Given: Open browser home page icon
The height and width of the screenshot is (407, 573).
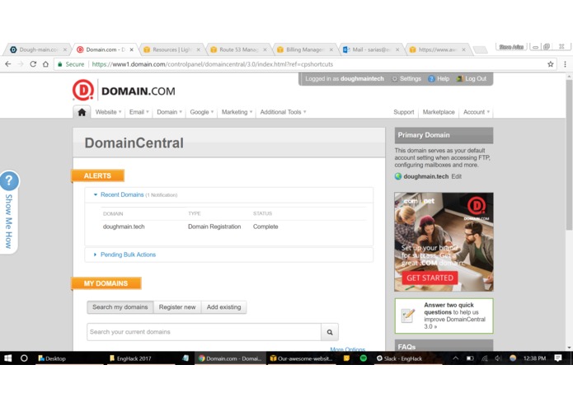Looking at the screenshot, I should click(45, 64).
